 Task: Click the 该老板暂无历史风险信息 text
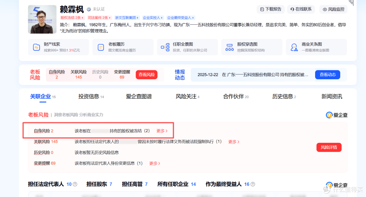coord(97,152)
